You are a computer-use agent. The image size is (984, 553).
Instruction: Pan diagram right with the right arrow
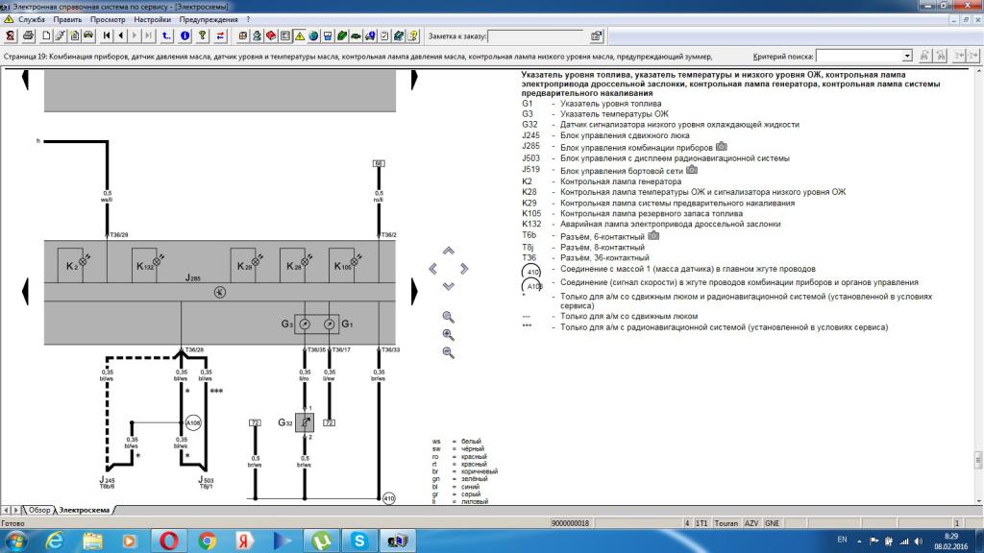pyautogui.click(x=464, y=269)
